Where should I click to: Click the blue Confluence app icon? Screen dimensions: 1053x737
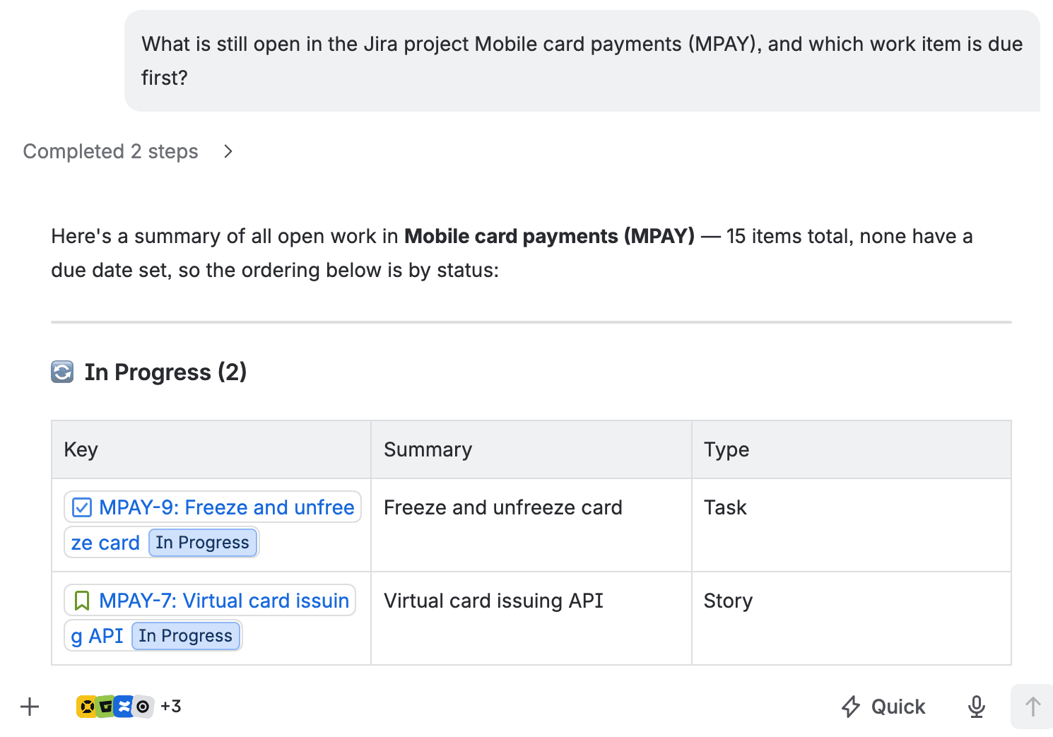tap(124, 707)
